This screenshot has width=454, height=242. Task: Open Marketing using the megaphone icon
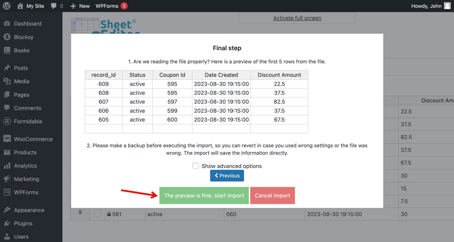[x=7, y=179]
